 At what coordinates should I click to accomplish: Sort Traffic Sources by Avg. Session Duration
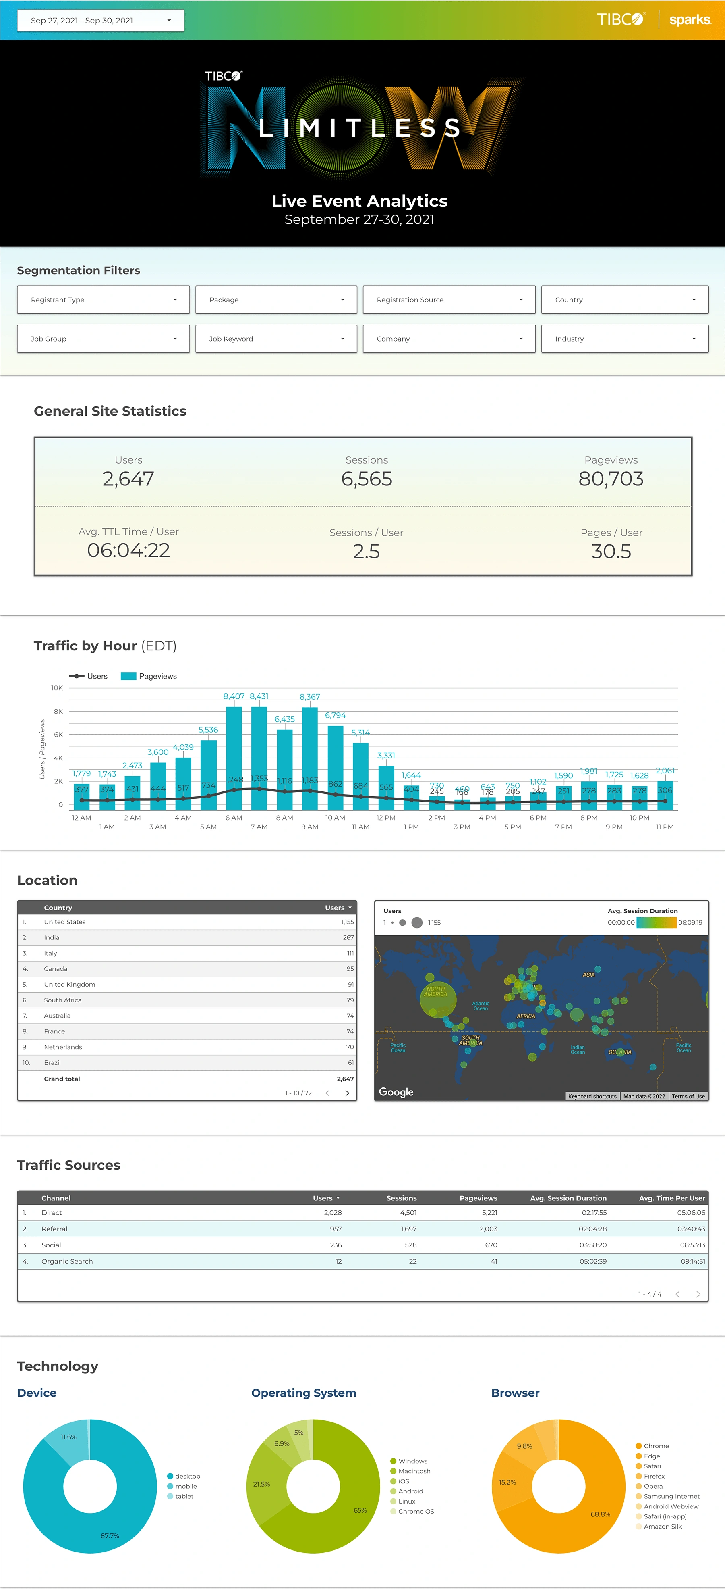[x=568, y=1198]
